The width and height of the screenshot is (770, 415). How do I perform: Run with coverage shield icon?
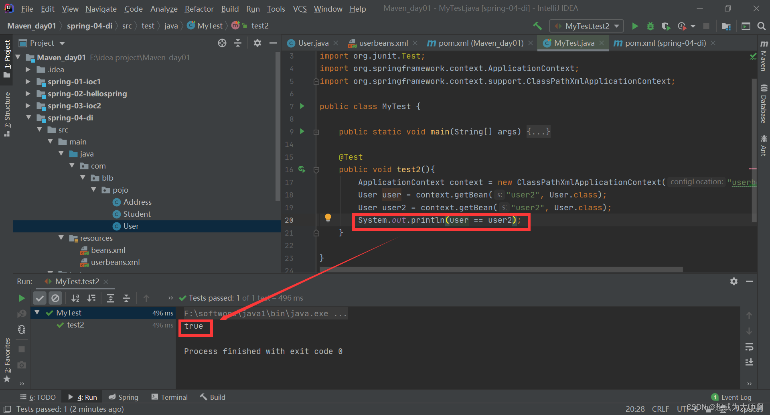click(666, 26)
